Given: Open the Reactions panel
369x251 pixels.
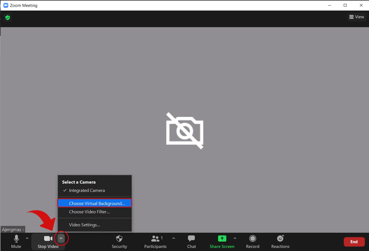Looking at the screenshot, I should 280,241.
